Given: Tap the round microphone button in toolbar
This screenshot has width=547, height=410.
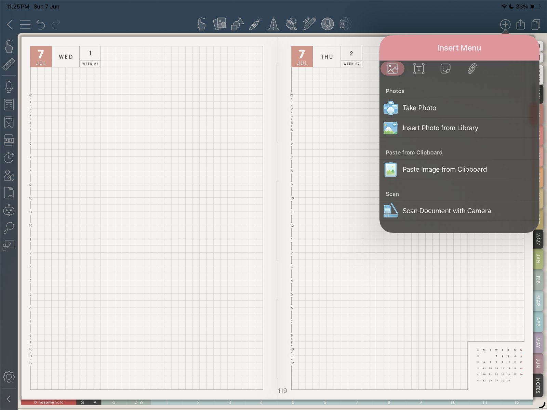Looking at the screenshot, I should pyautogui.click(x=328, y=24).
